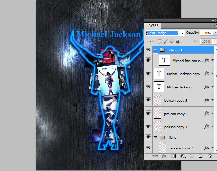Screen dimensions: 217x171
Task: Click Michael Jackson c... T thumbnail
Action: click(164, 60)
